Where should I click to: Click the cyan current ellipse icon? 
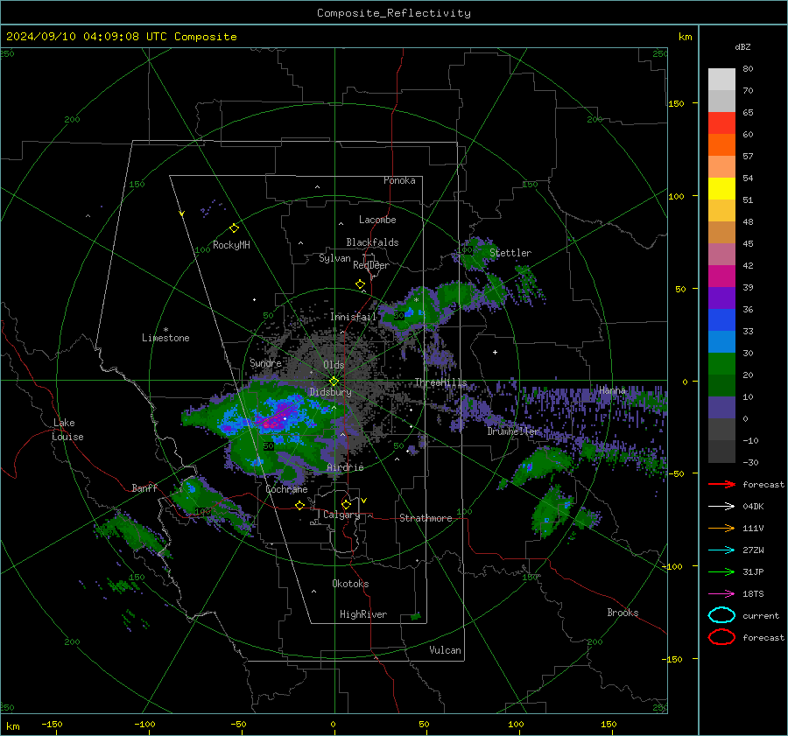pos(721,615)
